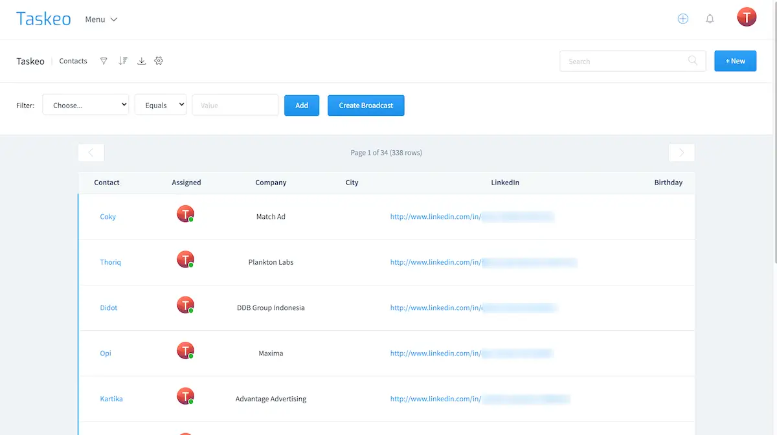Expand the Menu dropdown

click(101, 19)
